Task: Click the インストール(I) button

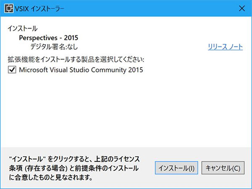Action: tap(176, 168)
